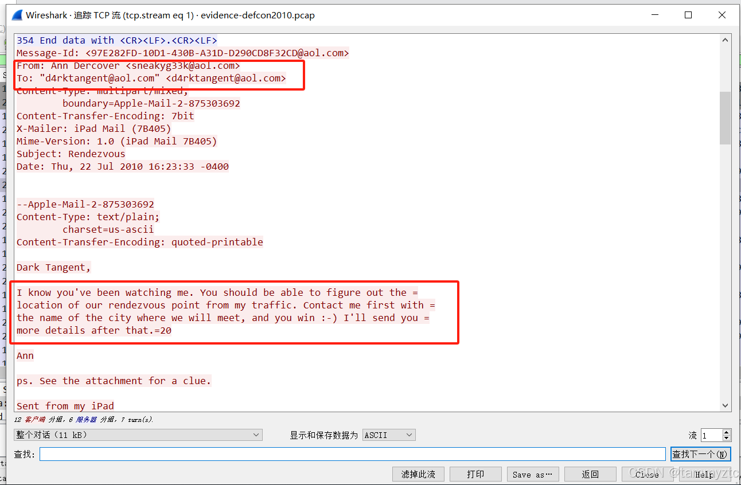Click the charset=us-ascii line
This screenshot has width=741, height=485.
tap(108, 229)
